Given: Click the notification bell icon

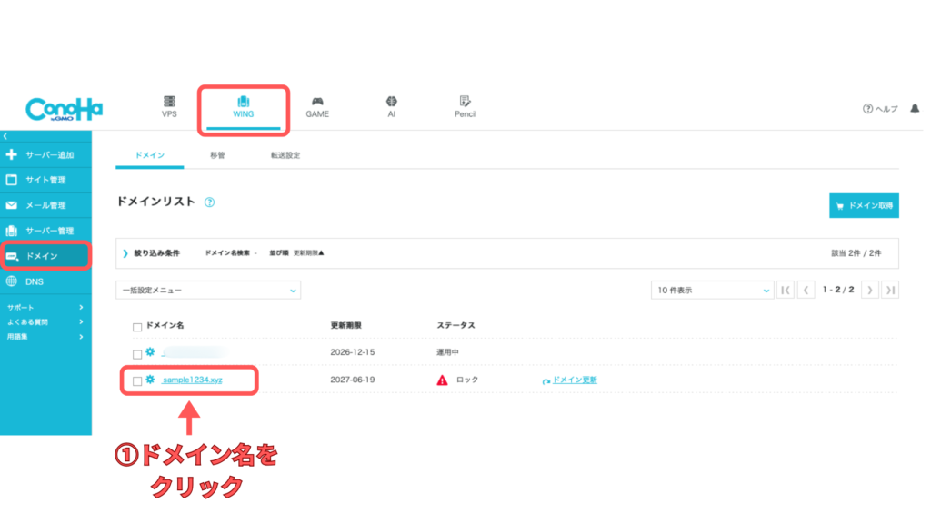Looking at the screenshot, I should pyautogui.click(x=915, y=109).
